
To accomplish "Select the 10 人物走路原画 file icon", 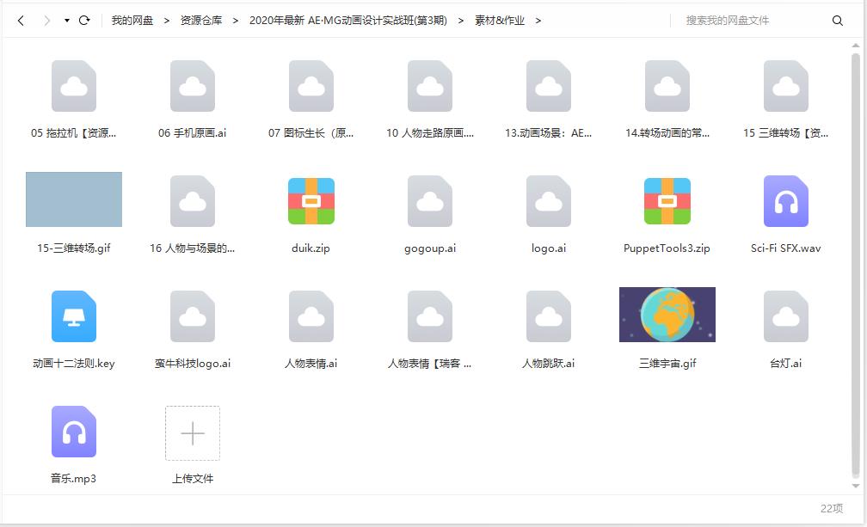I will click(430, 86).
